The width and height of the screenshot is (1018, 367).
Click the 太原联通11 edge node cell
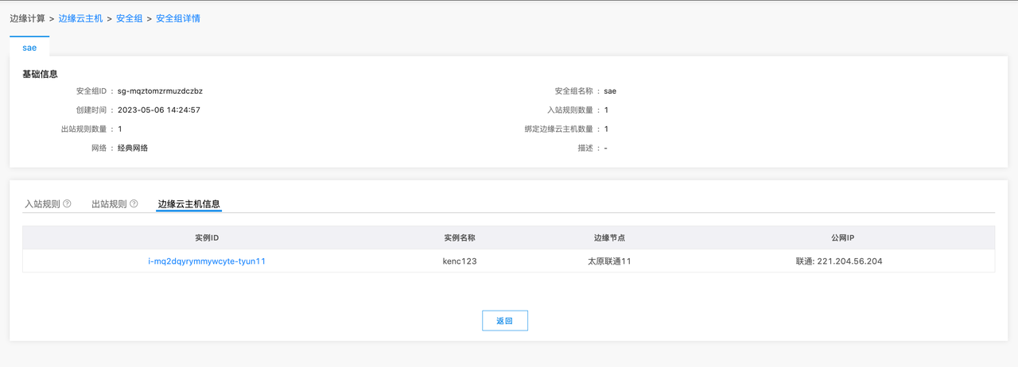pos(609,261)
